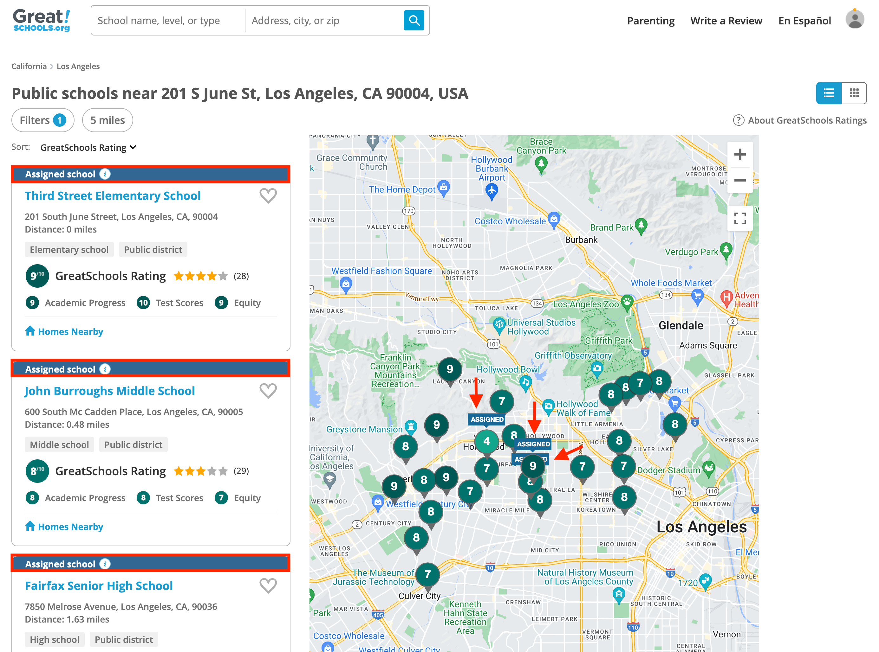Open the user profile avatar icon
This screenshot has height=652, width=879.
click(x=855, y=19)
